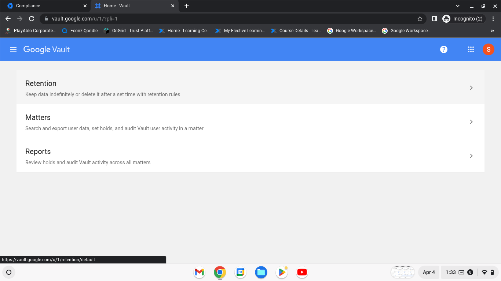This screenshot has width=501, height=281.
Task: Click 'Search and export user data' description
Action: [x=114, y=128]
